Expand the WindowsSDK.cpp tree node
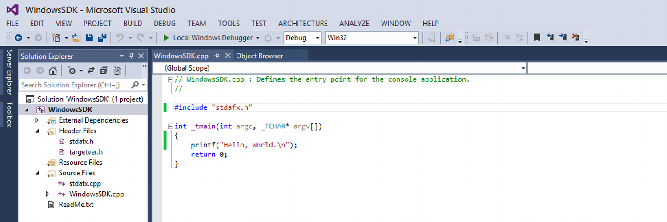This screenshot has height=222, width=667. pyautogui.click(x=48, y=194)
